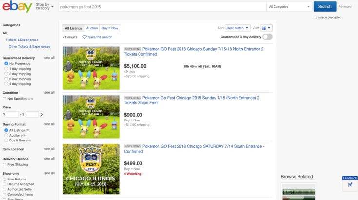Click see all next to Buying Format
Image resolution: width=358 pixels, height=200 pixels.
(x=49, y=124)
